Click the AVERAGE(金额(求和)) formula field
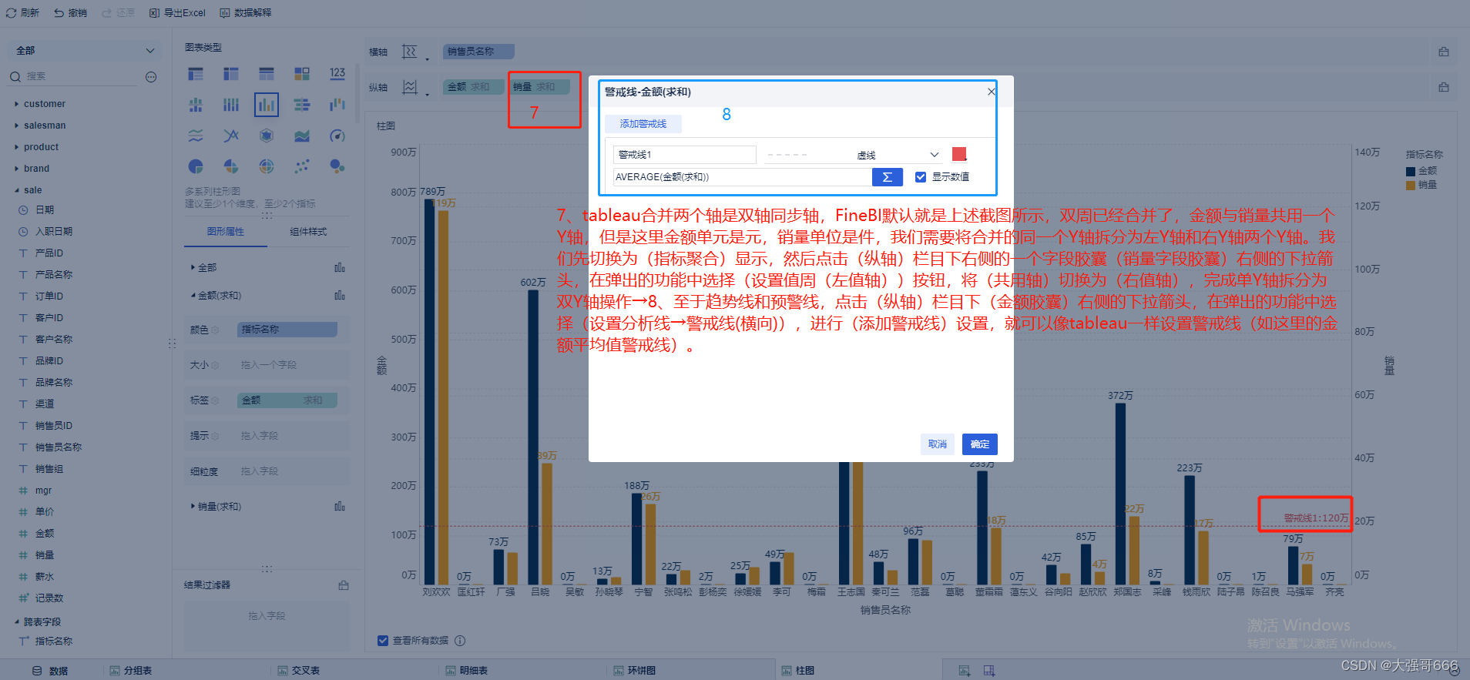The width and height of the screenshot is (1470, 680). [742, 177]
